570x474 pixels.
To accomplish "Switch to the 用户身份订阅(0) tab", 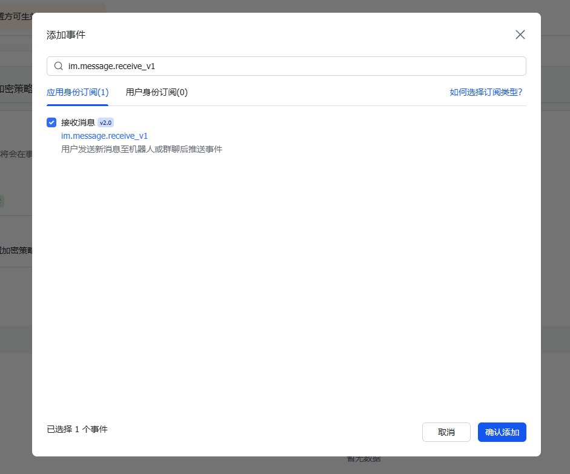I will point(156,92).
